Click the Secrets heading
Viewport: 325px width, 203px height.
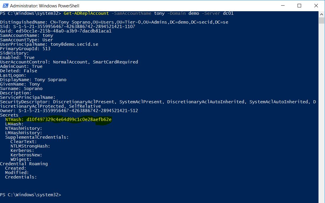pyautogui.click(x=9, y=115)
